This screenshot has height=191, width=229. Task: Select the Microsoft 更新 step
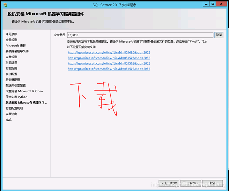point(16,45)
